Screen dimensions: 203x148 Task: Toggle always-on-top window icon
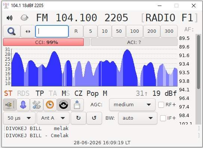click(x=77, y=105)
